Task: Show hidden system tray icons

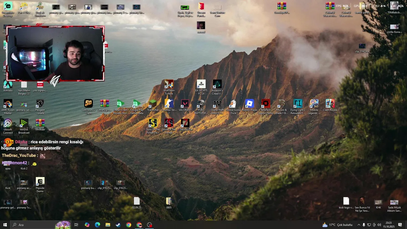Action: point(359,225)
